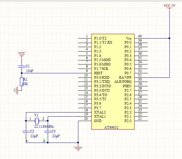Click the ground symbol beside R1
This screenshot has width=182, height=159.
pos(16,90)
